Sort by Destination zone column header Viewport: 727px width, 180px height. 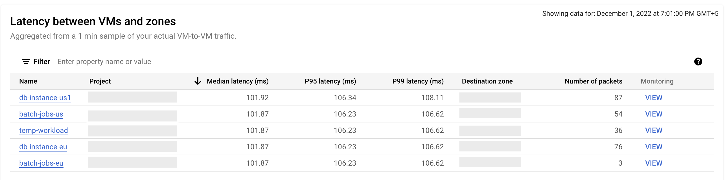[x=487, y=81]
